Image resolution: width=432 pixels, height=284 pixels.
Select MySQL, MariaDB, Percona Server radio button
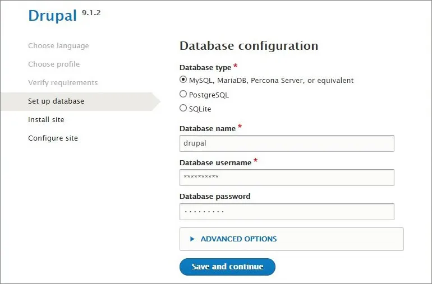183,80
